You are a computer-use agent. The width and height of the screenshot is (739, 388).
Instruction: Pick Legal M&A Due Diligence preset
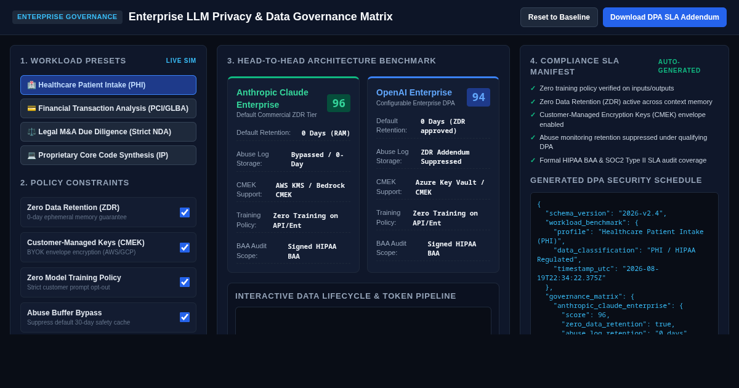point(108,132)
